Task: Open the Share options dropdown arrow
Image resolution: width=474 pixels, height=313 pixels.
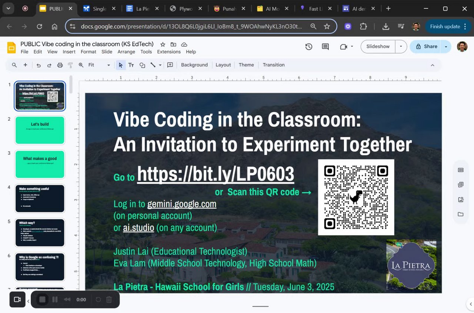Action: click(446, 47)
